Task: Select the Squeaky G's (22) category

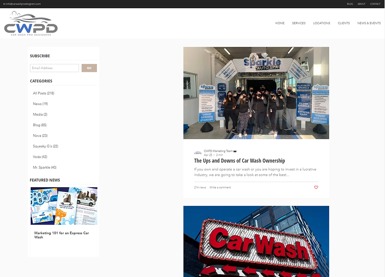Action: (x=46, y=146)
